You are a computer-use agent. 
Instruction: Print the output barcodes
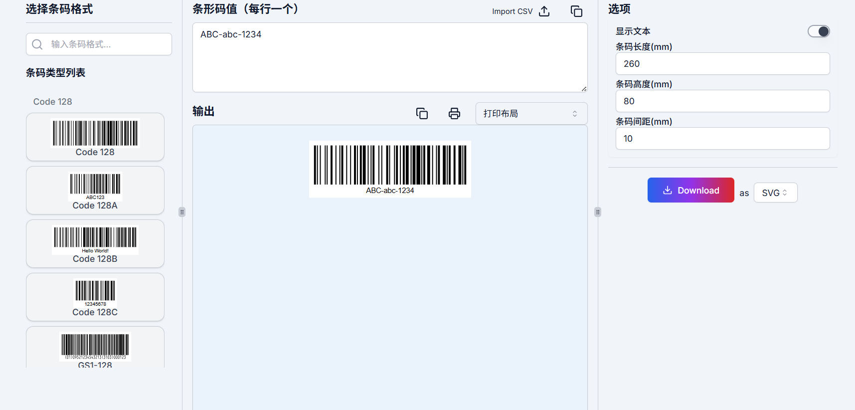454,113
